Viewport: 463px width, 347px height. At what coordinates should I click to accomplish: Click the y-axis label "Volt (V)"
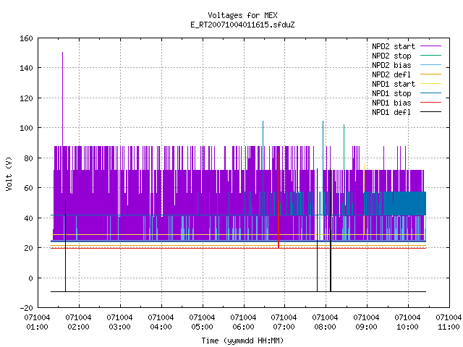9,173
